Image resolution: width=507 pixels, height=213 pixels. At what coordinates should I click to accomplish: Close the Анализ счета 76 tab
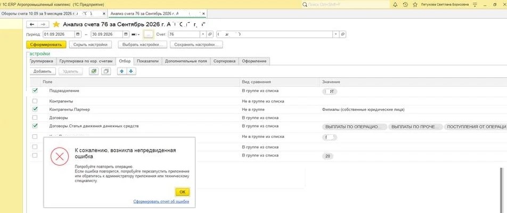[x=204, y=13]
